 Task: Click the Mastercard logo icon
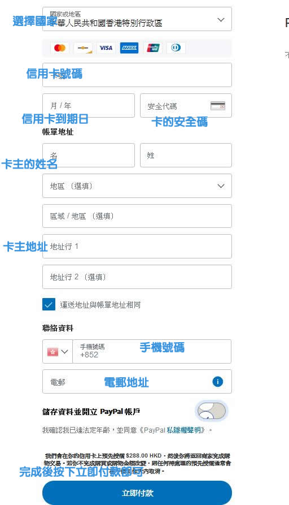60,48
